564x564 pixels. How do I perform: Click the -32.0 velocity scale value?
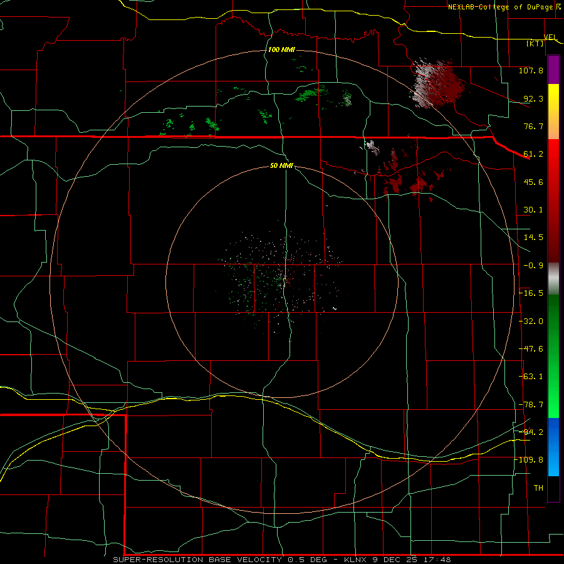coord(531,321)
